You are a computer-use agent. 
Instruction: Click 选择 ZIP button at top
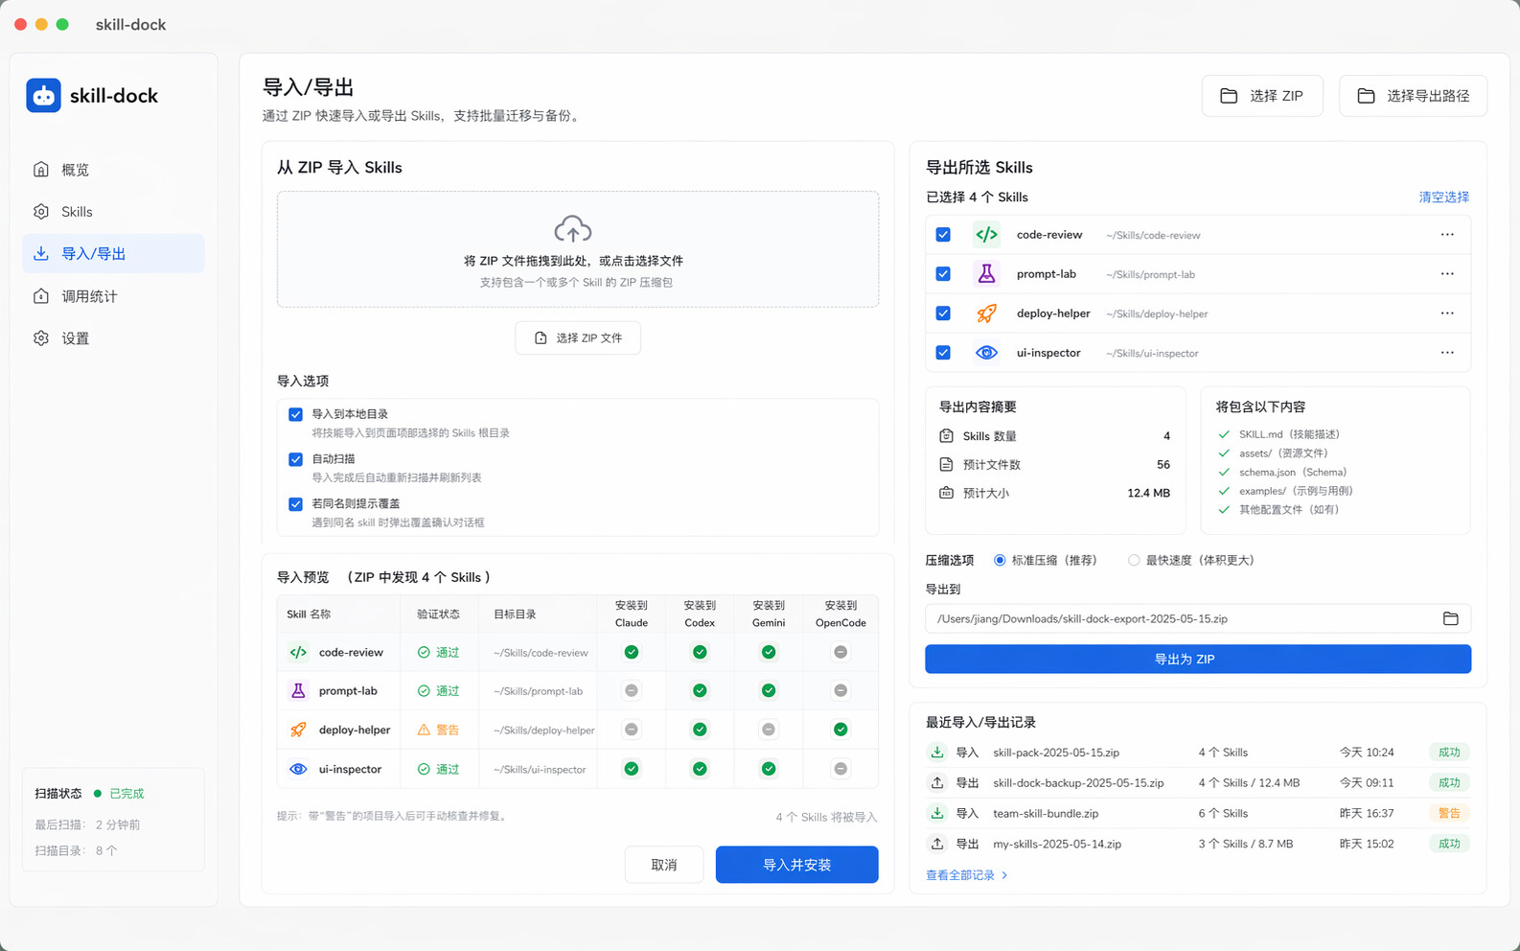click(x=1262, y=96)
